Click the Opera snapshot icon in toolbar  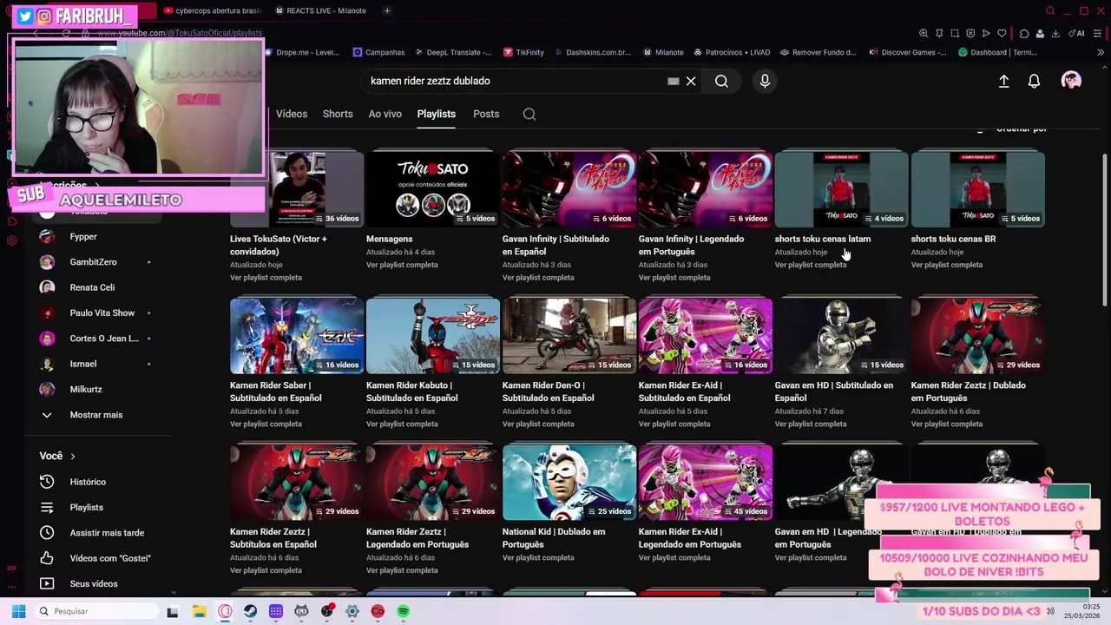pyautogui.click(x=955, y=34)
